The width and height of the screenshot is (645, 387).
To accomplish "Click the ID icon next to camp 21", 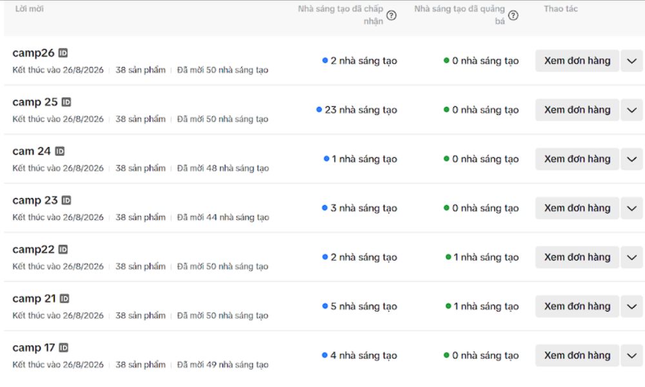I will [64, 299].
